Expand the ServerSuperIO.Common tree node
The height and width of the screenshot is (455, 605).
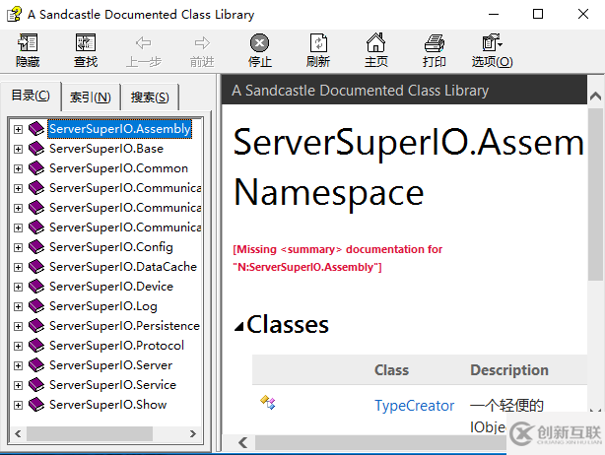point(18,168)
